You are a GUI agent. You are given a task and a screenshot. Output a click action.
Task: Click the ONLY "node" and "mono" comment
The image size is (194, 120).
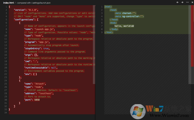tap(54, 16)
